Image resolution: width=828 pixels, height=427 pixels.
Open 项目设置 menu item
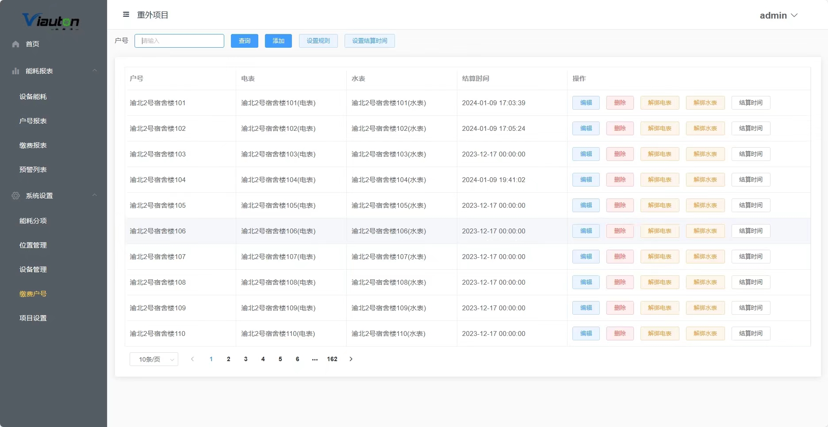pyautogui.click(x=33, y=318)
